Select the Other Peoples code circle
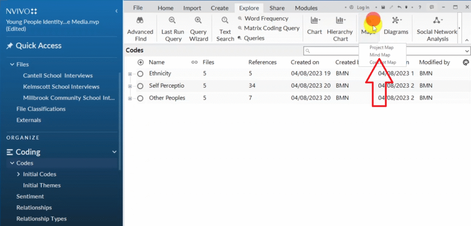The height and width of the screenshot is (226, 471). [x=140, y=98]
